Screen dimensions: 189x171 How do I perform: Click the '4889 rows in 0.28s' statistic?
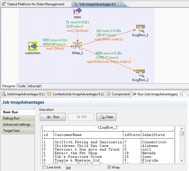pos(109,53)
